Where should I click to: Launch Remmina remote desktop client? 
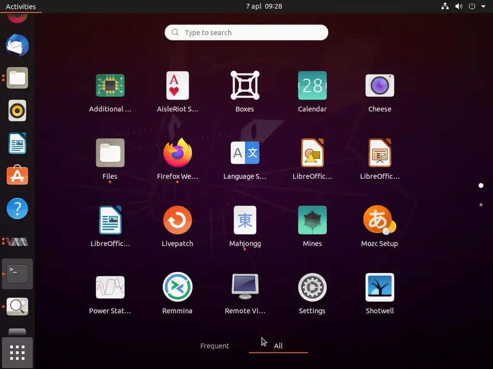[178, 287]
